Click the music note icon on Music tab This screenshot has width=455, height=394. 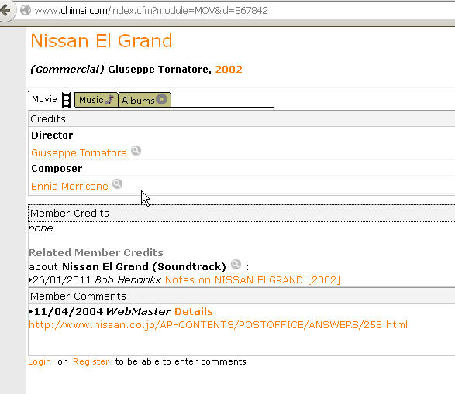click(x=110, y=100)
